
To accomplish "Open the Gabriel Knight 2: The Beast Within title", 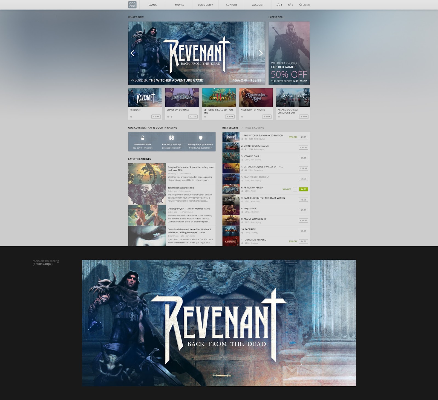I will (263, 198).
